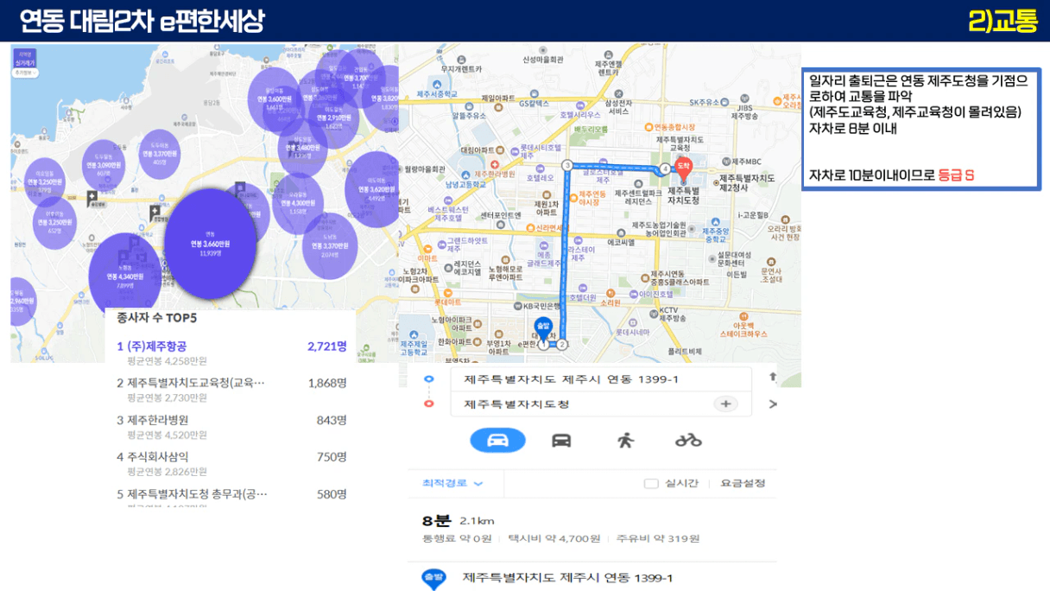Click the 제주MBC marker on map
Screen dimensions: 1050x591
coord(726,161)
